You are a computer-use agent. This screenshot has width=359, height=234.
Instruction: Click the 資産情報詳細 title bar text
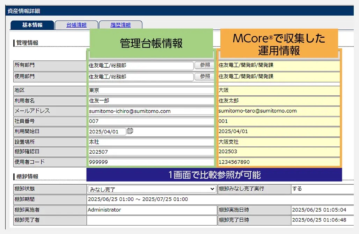click(x=24, y=11)
